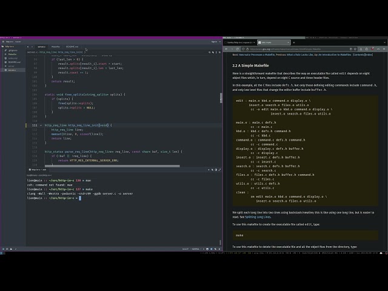
Task: Open the dropdown beside Sign in
Action: [219, 42]
